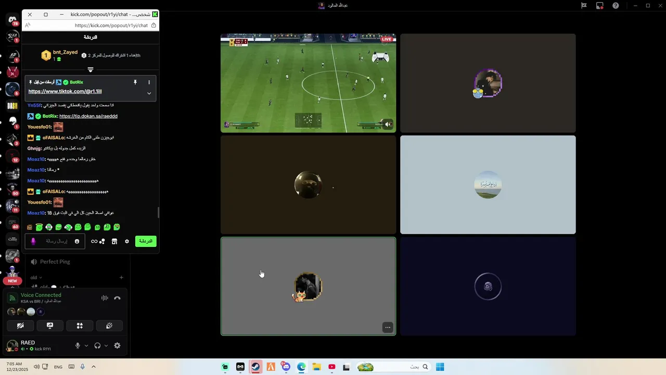Unmute the stream volume icon

[388, 124]
